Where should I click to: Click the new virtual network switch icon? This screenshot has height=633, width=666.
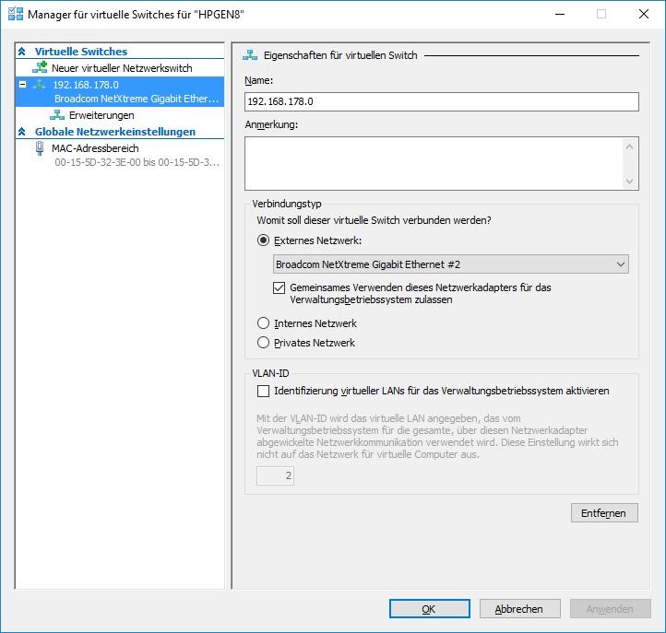click(x=40, y=67)
